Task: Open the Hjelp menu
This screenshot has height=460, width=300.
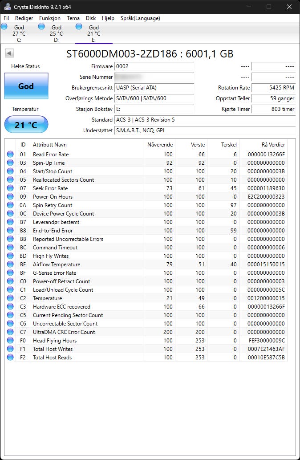Action: [x=108, y=18]
